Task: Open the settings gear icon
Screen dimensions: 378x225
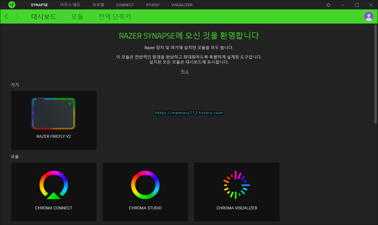Action: coord(328,5)
